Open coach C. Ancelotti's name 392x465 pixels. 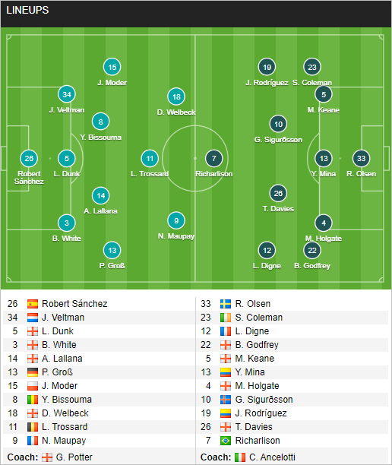click(272, 457)
